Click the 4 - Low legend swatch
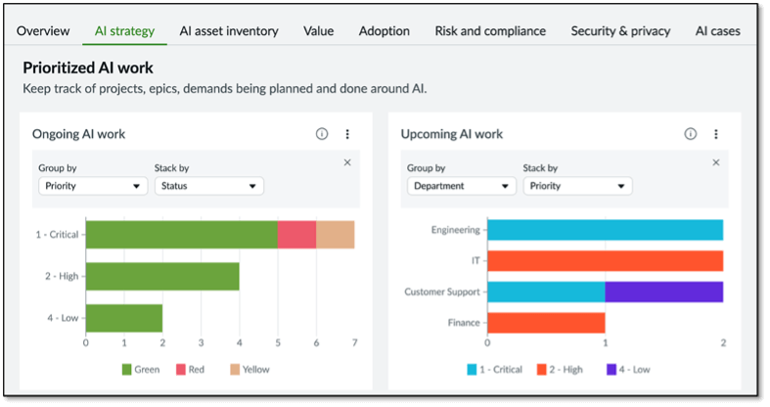The height and width of the screenshot is (407, 770). (x=611, y=370)
